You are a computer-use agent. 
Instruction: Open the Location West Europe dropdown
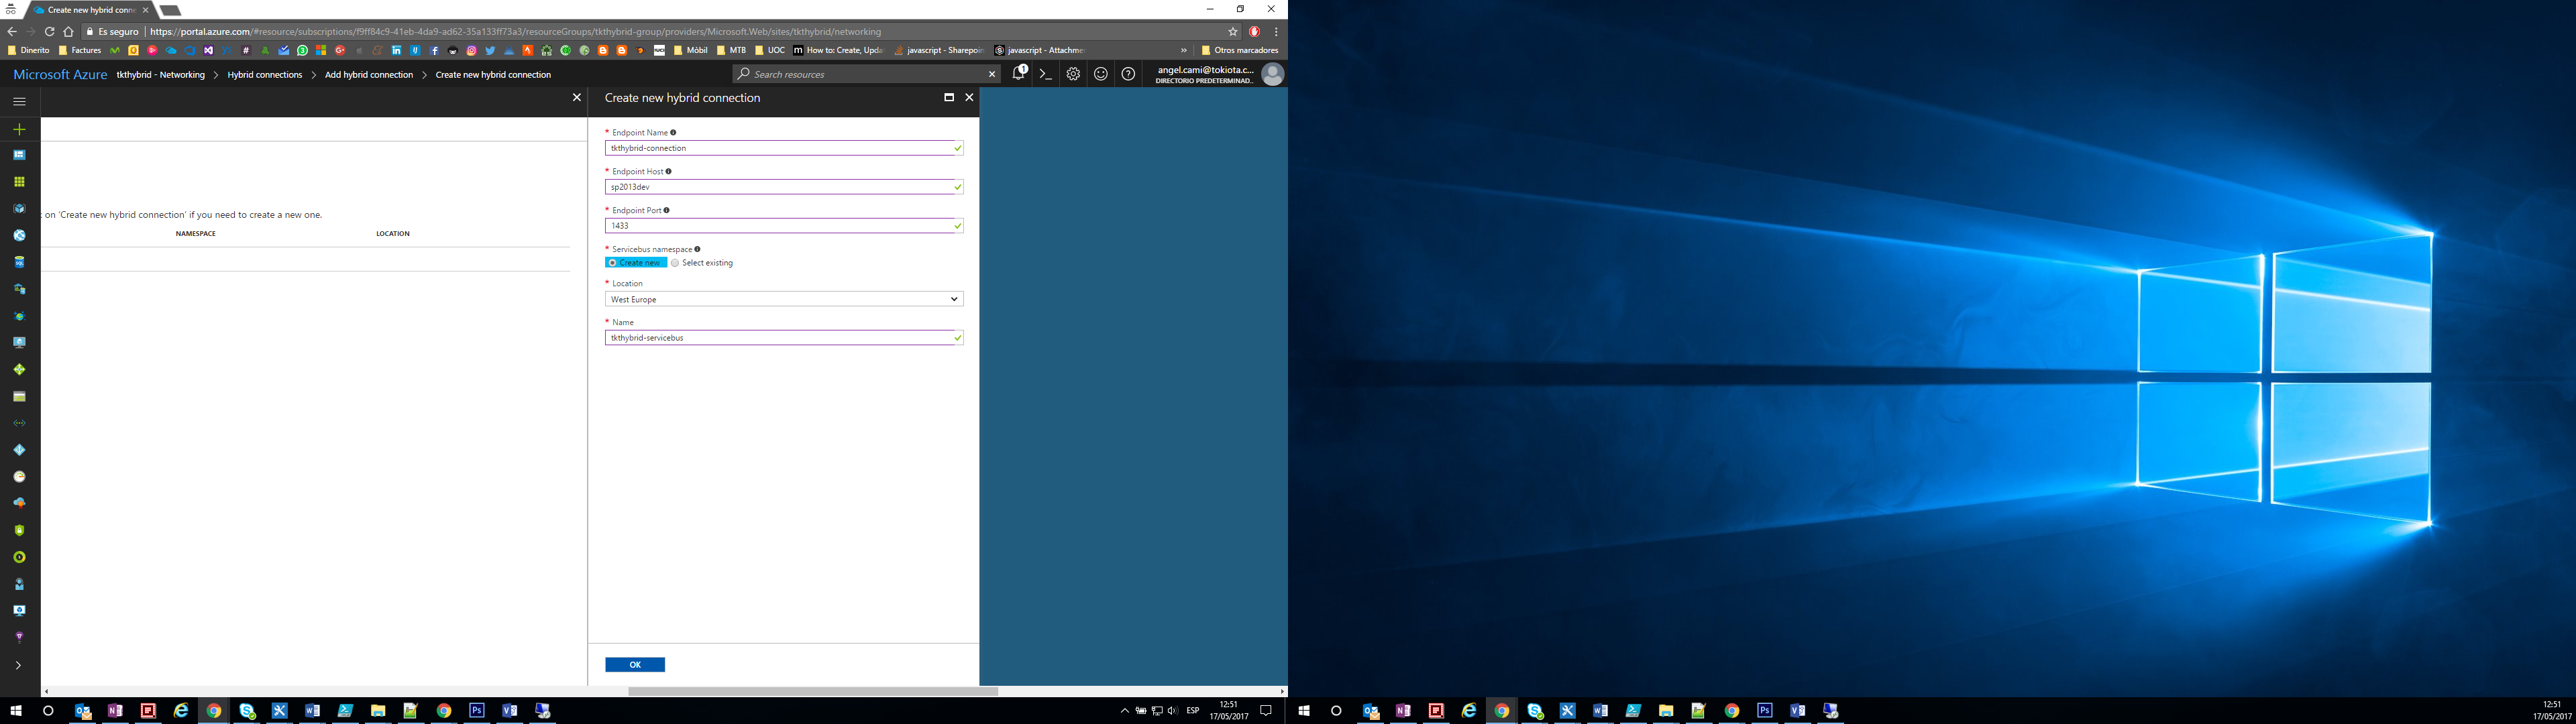click(783, 299)
